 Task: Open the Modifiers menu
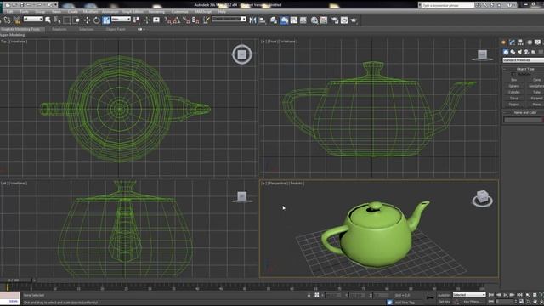[91, 11]
